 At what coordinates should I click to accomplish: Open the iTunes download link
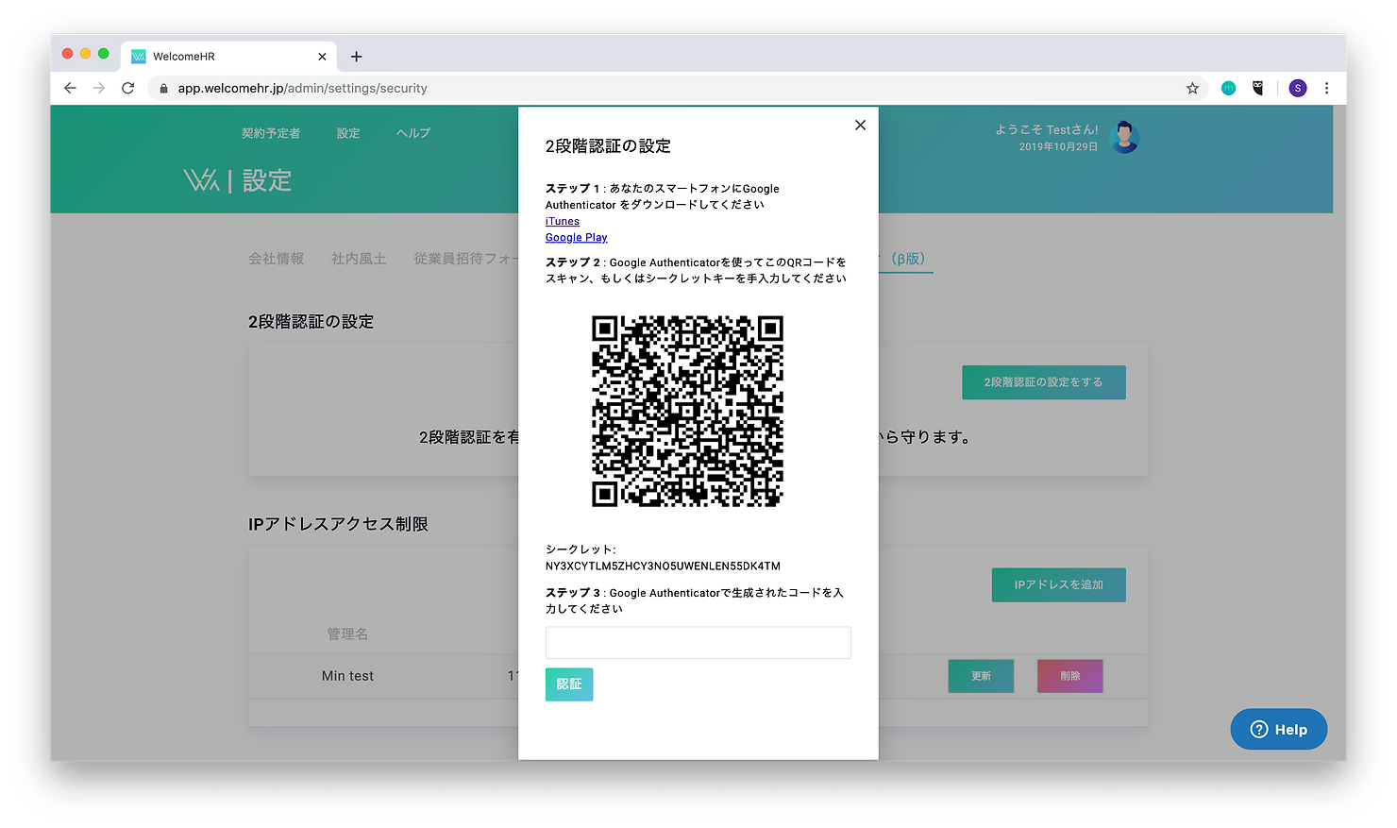pyautogui.click(x=563, y=221)
